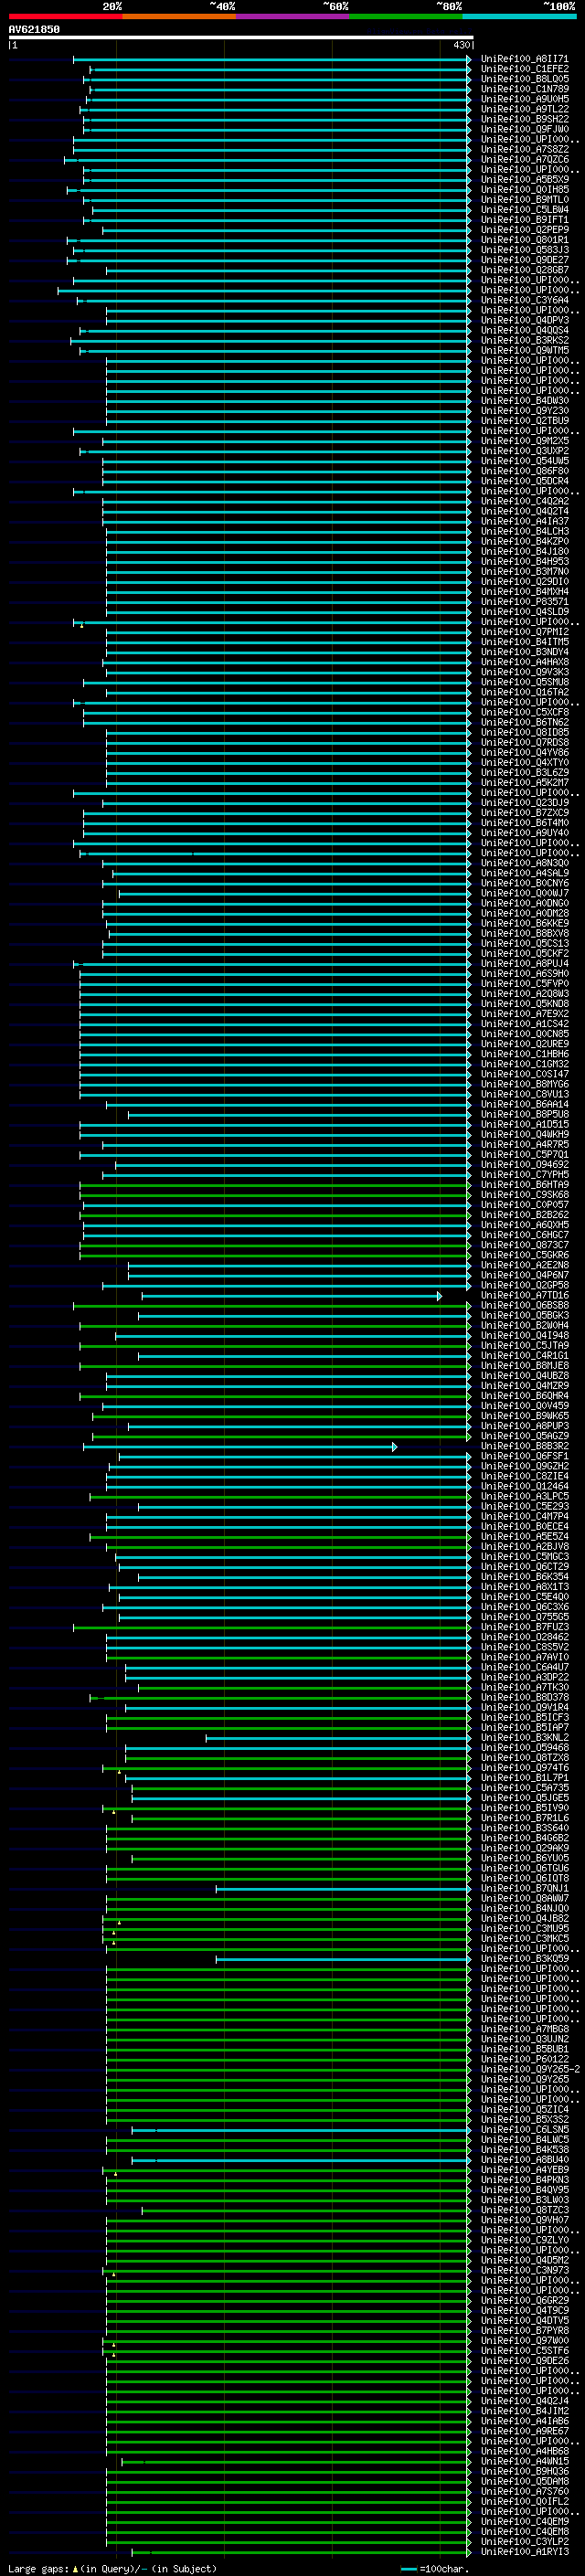585x2576 pixels.
Task: Open the UniRef100_A8II71 hit
Action: [524, 59]
